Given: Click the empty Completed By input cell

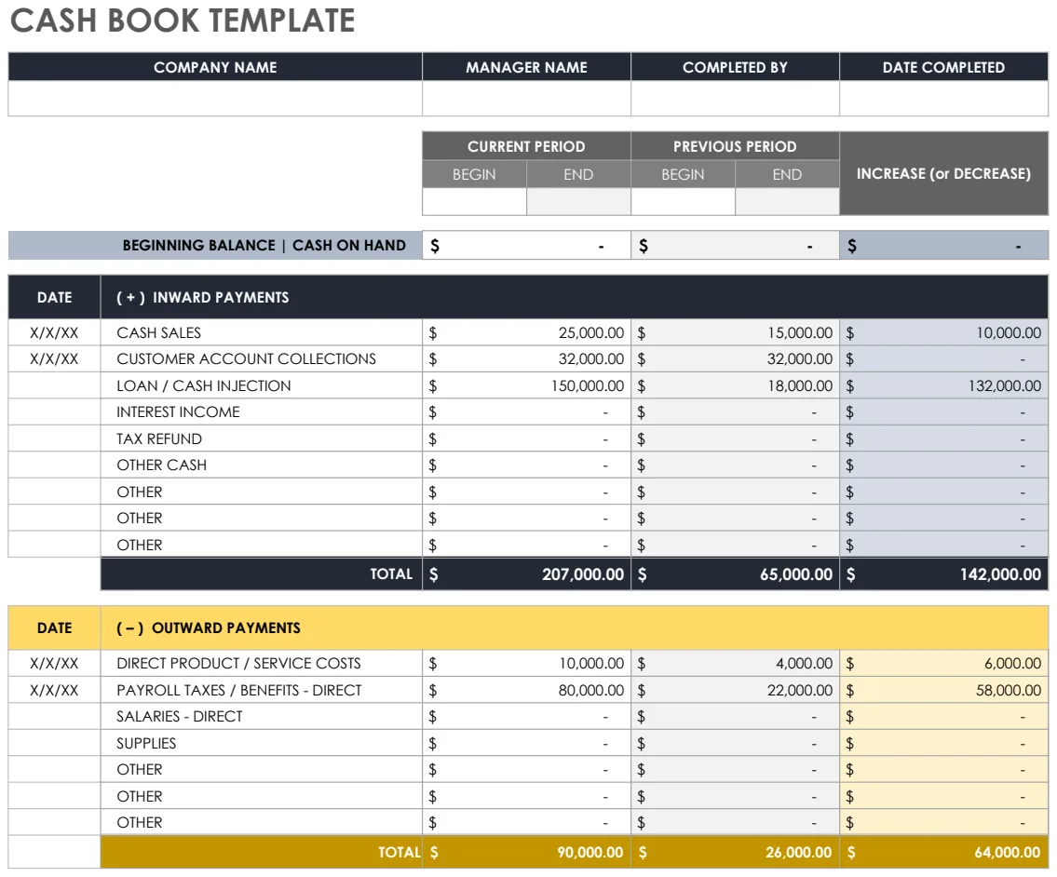Looking at the screenshot, I should pyautogui.click(x=735, y=99).
